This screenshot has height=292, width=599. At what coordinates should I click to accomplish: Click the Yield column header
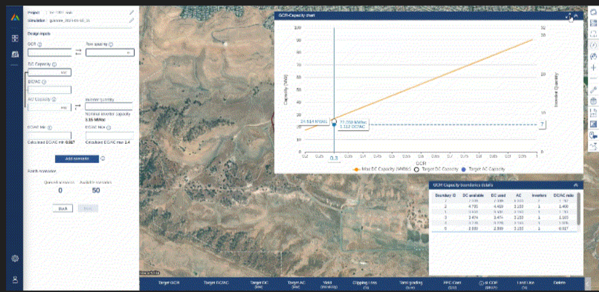click(x=327, y=284)
